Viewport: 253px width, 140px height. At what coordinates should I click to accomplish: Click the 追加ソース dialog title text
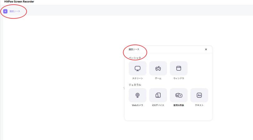pos(134,49)
